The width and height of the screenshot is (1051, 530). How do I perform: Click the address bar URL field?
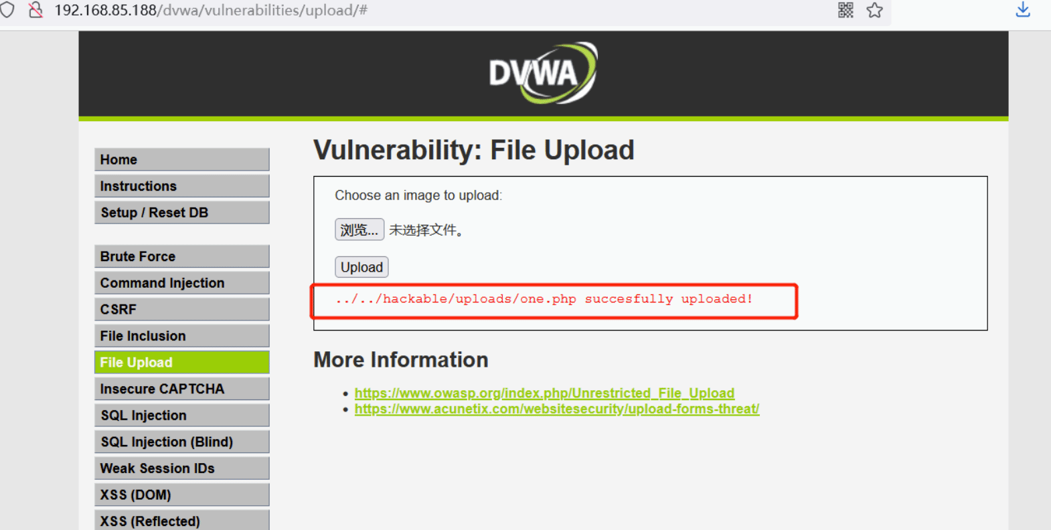tap(435, 11)
